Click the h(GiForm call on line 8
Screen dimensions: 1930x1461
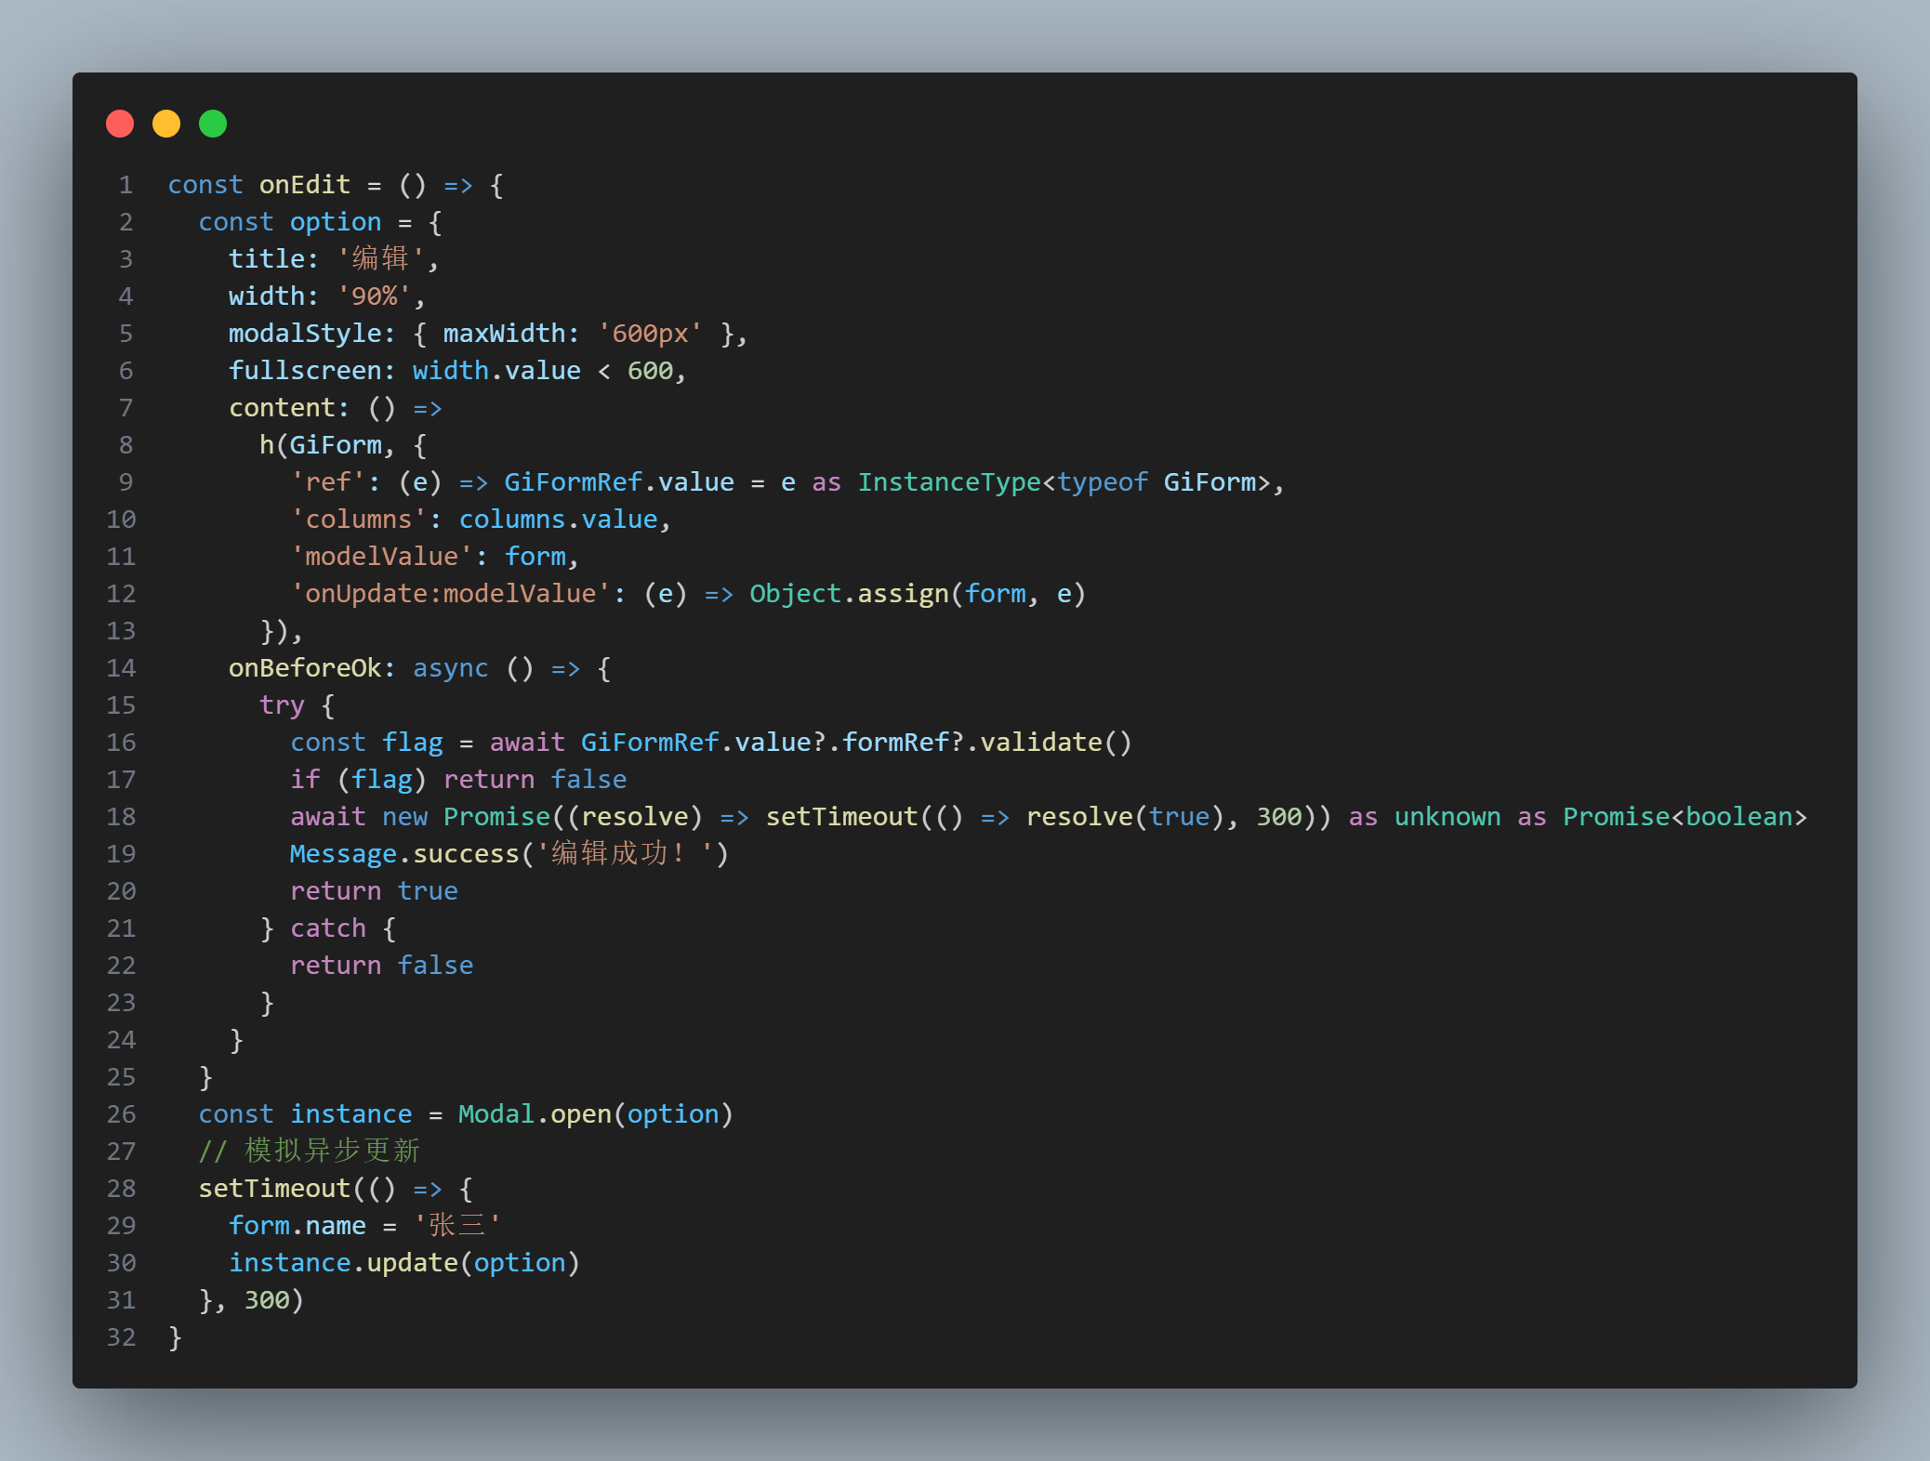coord(321,445)
